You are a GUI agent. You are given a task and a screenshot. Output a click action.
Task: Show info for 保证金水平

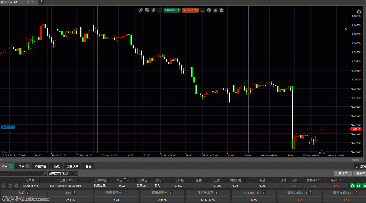[x=216, y=193]
